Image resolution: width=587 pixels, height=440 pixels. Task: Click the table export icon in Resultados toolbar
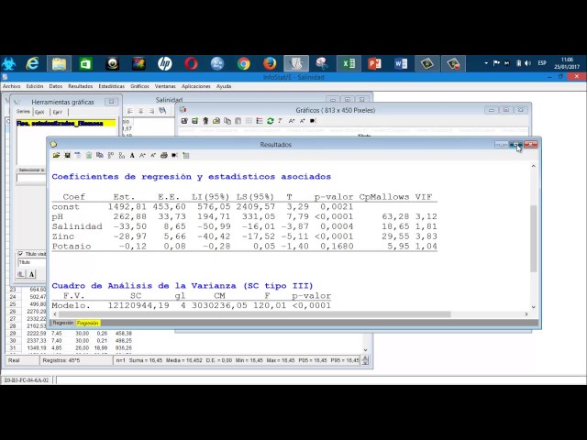(x=185, y=155)
